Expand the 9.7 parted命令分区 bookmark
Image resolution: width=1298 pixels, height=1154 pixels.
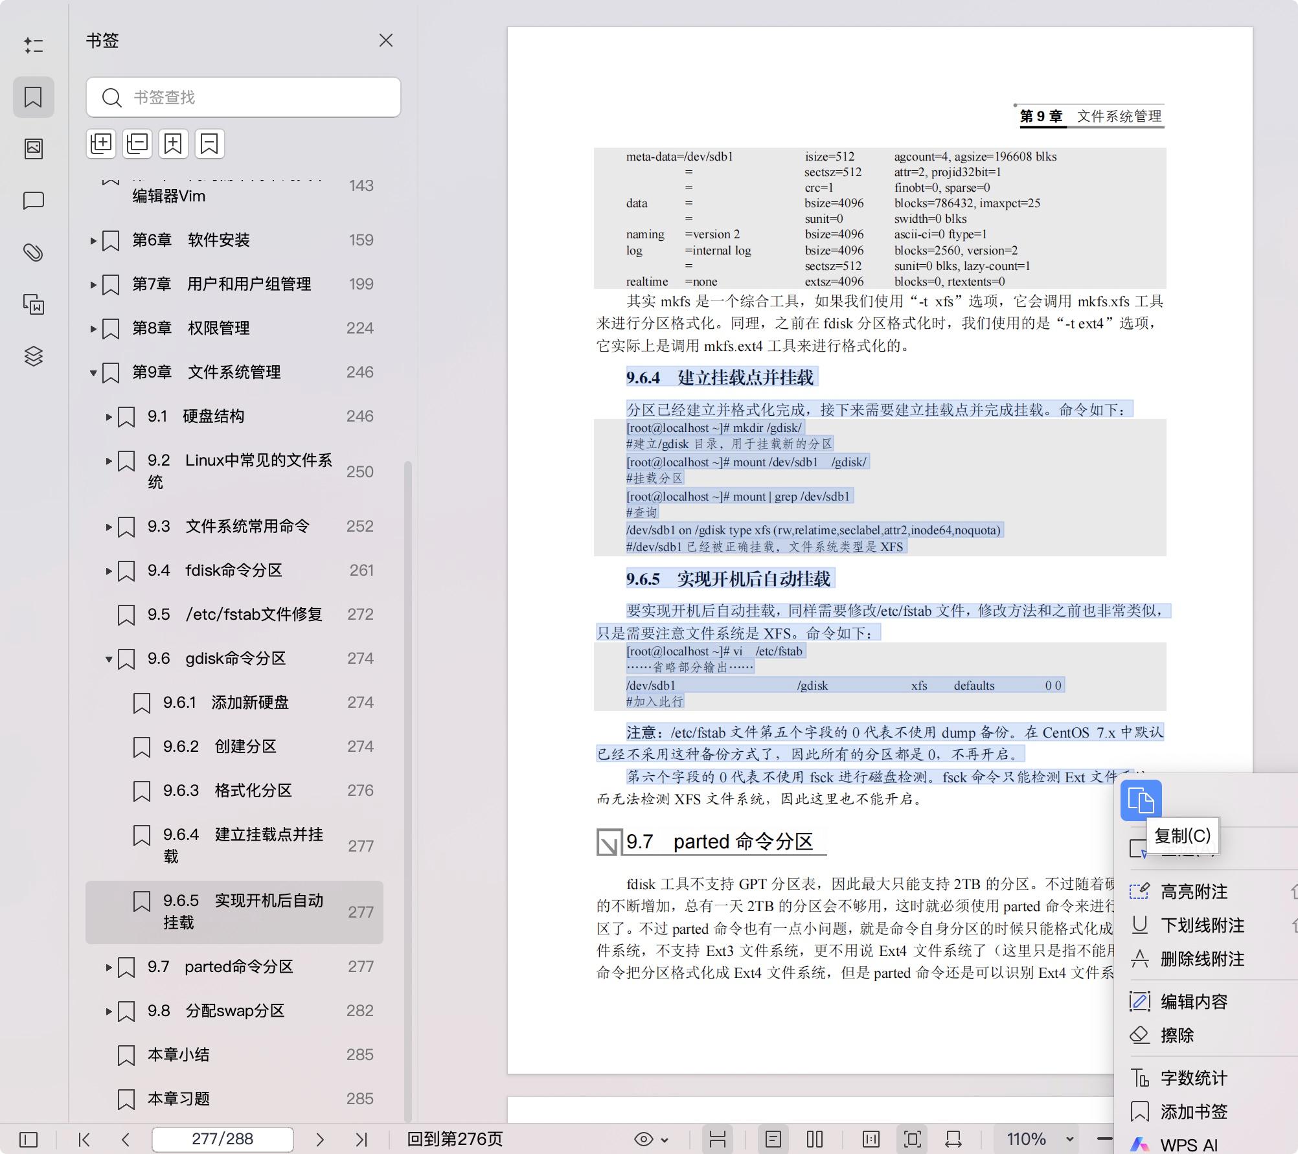[x=108, y=967]
